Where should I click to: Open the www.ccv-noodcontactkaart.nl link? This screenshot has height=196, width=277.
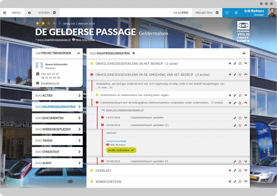click(x=125, y=110)
